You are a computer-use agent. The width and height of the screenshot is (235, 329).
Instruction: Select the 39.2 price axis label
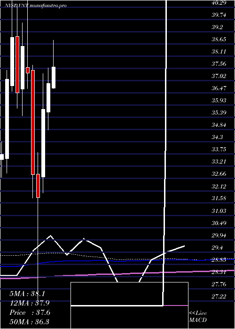click(217, 27)
